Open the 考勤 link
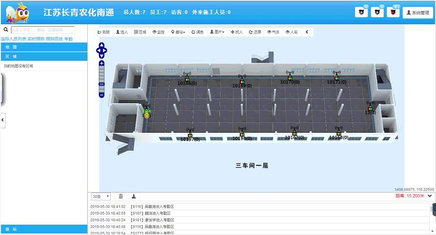The height and width of the screenshot is (235, 436). pos(68,39)
